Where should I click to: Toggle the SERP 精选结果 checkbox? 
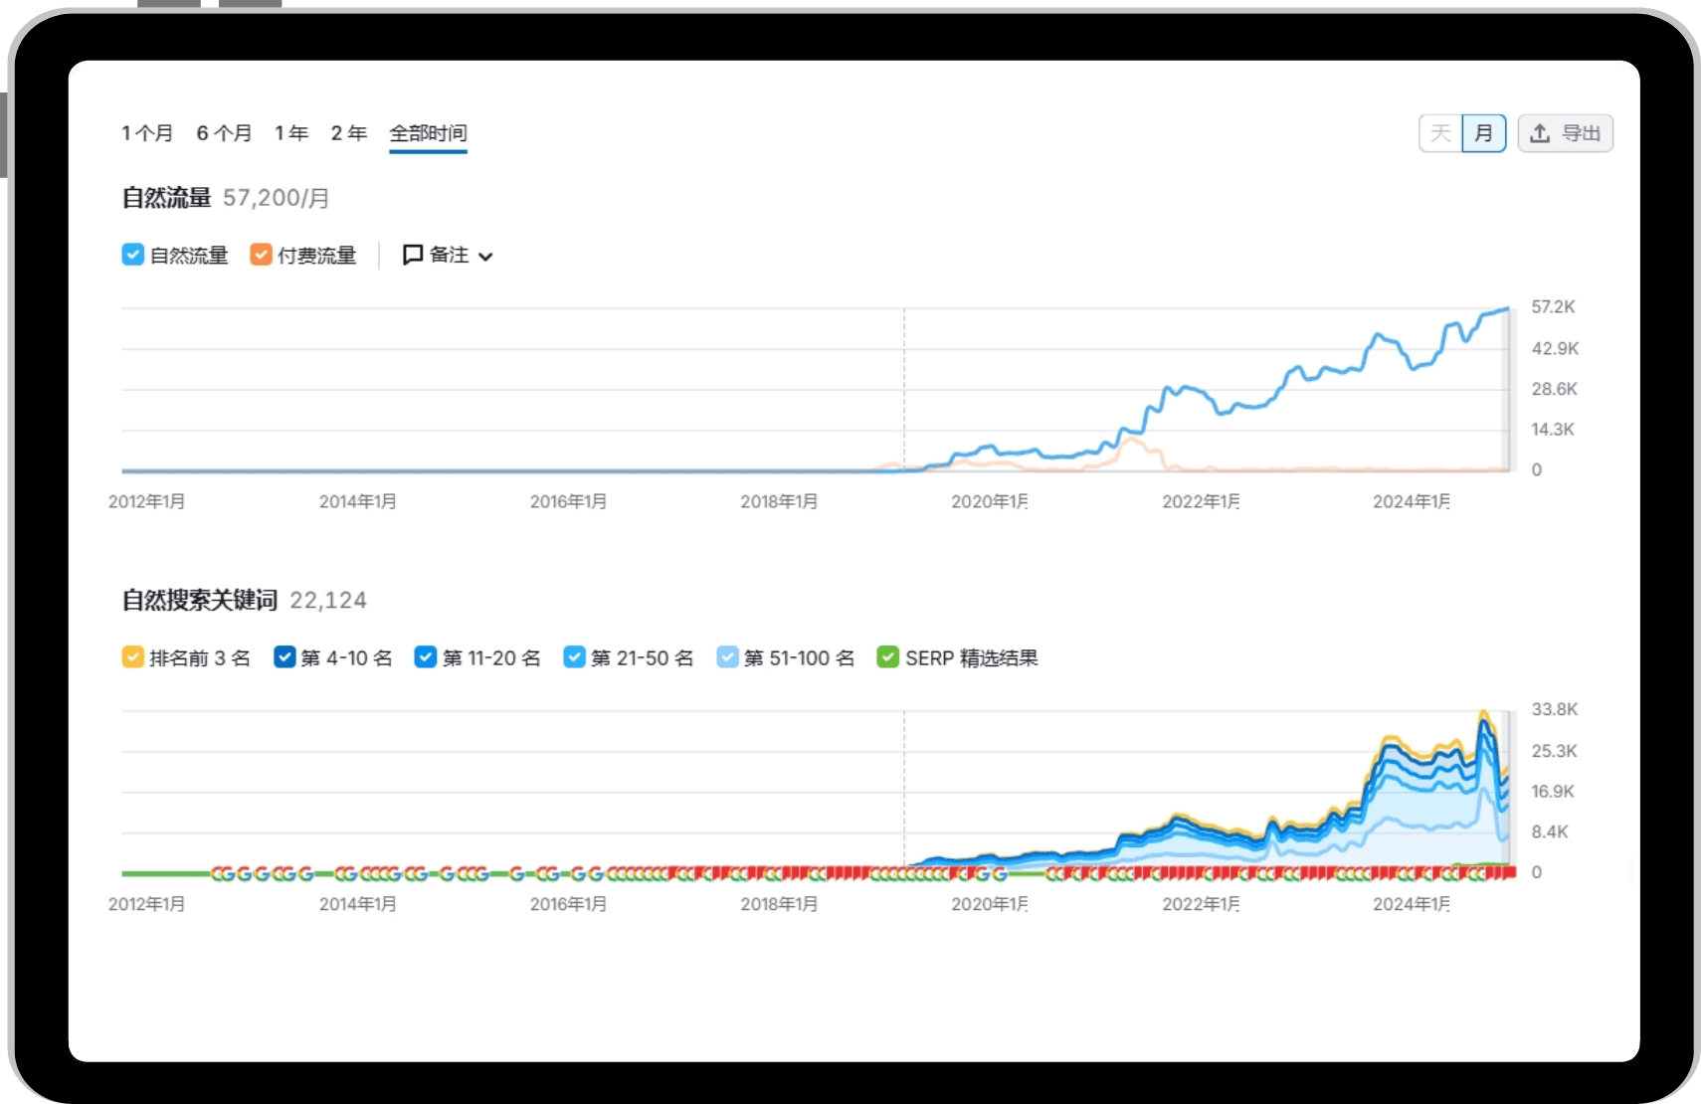point(887,657)
